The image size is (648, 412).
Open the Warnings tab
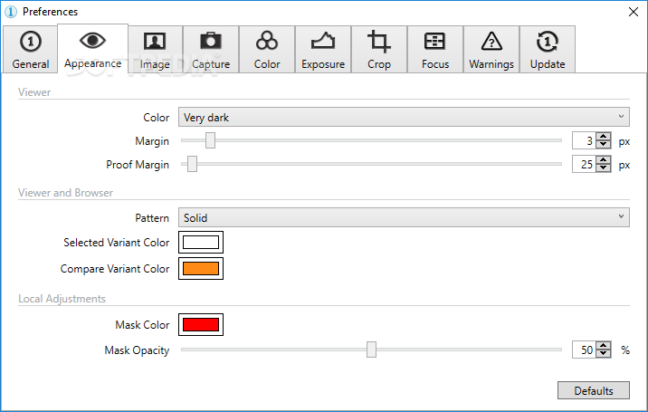click(491, 50)
